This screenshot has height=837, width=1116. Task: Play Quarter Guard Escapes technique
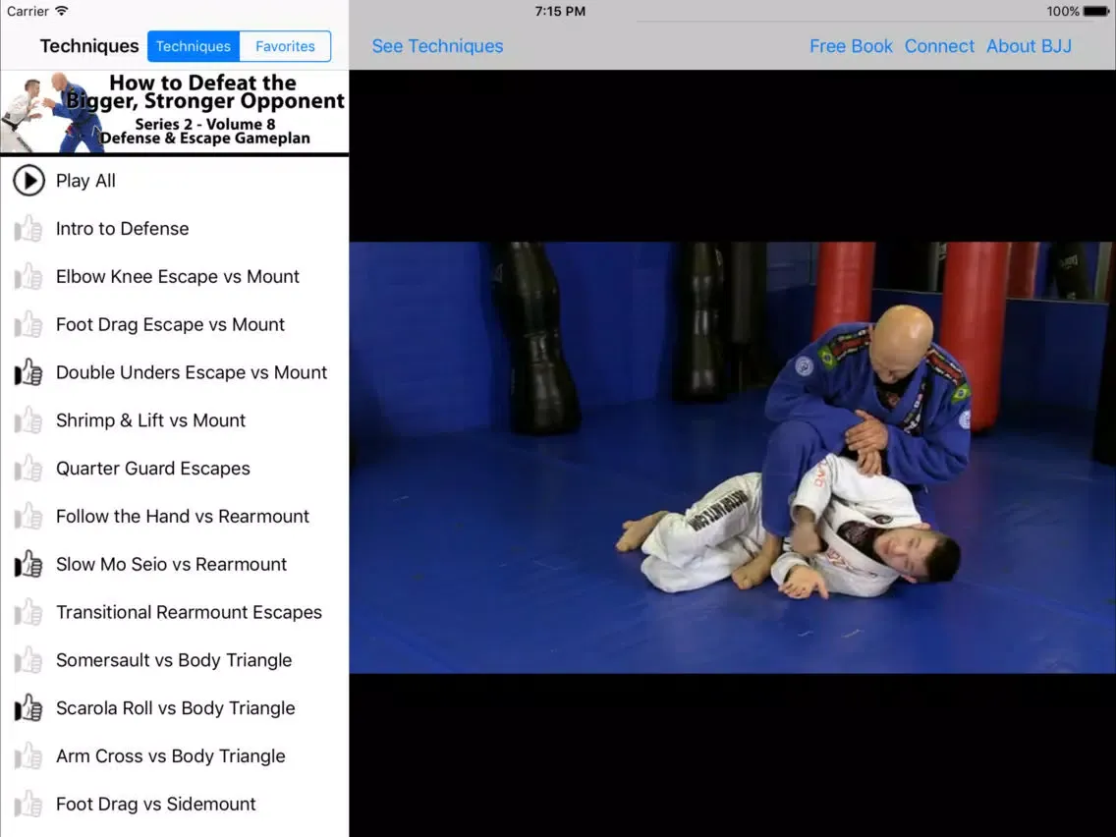pos(153,469)
